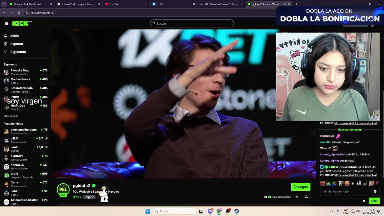Image resolution: width=384 pixels, height=216 pixels.
Task: Open zEkO recommended channel
Action: point(25,140)
